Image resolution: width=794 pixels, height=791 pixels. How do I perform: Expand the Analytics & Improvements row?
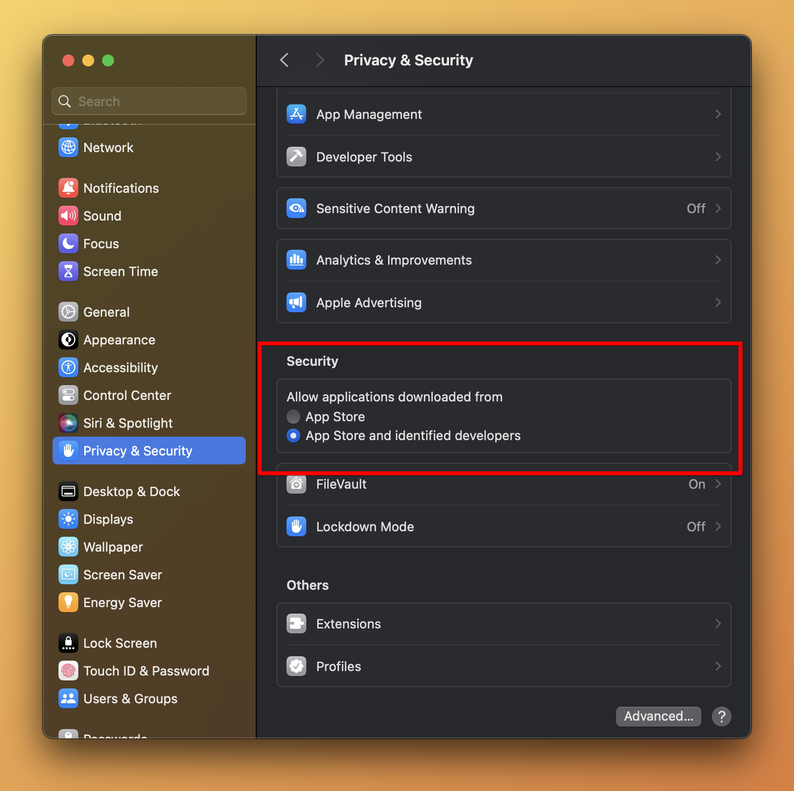point(718,260)
